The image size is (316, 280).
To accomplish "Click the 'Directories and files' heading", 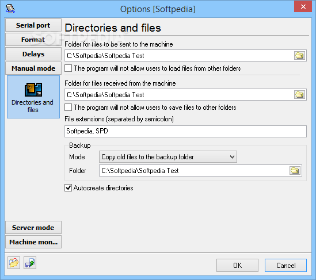I will point(113,28).
